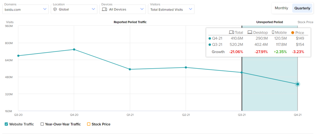The width and height of the screenshot is (317, 134).
Task: Enable the Year-Over-Year Traffic checkbox
Action: pyautogui.click(x=42, y=124)
